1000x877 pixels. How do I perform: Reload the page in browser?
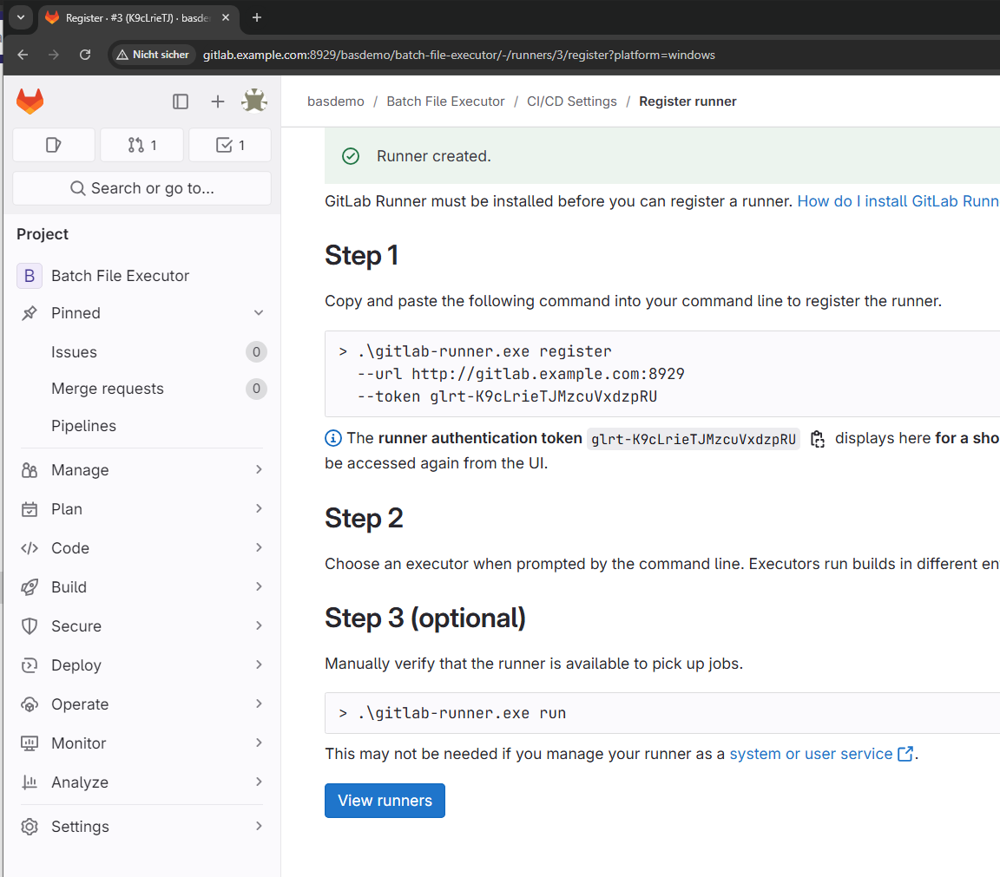[85, 55]
